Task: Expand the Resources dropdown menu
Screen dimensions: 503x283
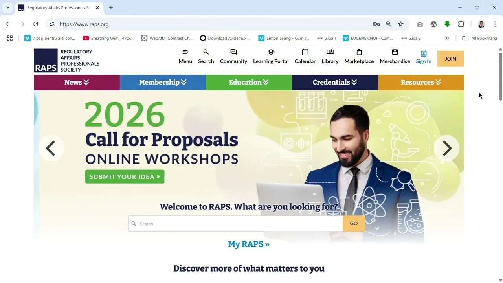Action: (421, 82)
